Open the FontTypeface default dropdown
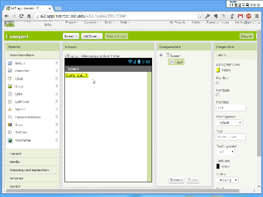 pos(229,123)
